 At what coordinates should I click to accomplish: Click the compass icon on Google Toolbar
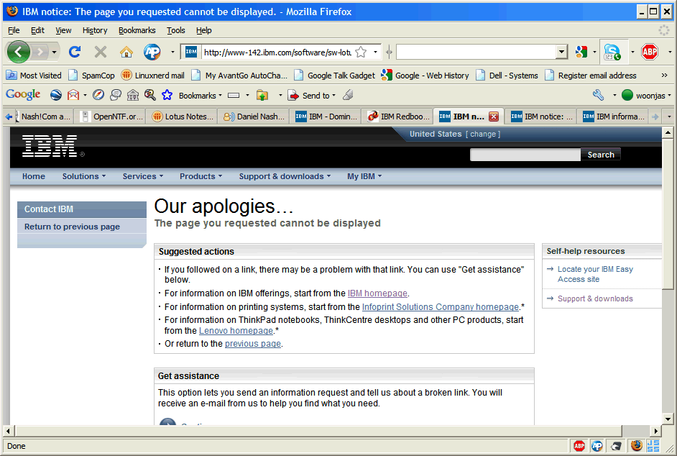[x=98, y=95]
